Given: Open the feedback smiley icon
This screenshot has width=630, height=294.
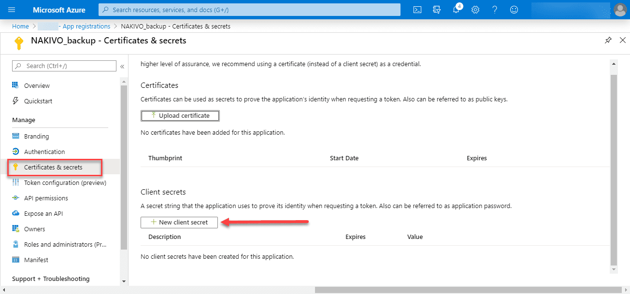Looking at the screenshot, I should [514, 10].
